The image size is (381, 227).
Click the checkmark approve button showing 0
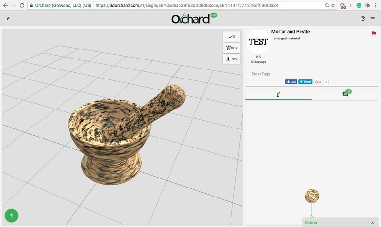231,37
